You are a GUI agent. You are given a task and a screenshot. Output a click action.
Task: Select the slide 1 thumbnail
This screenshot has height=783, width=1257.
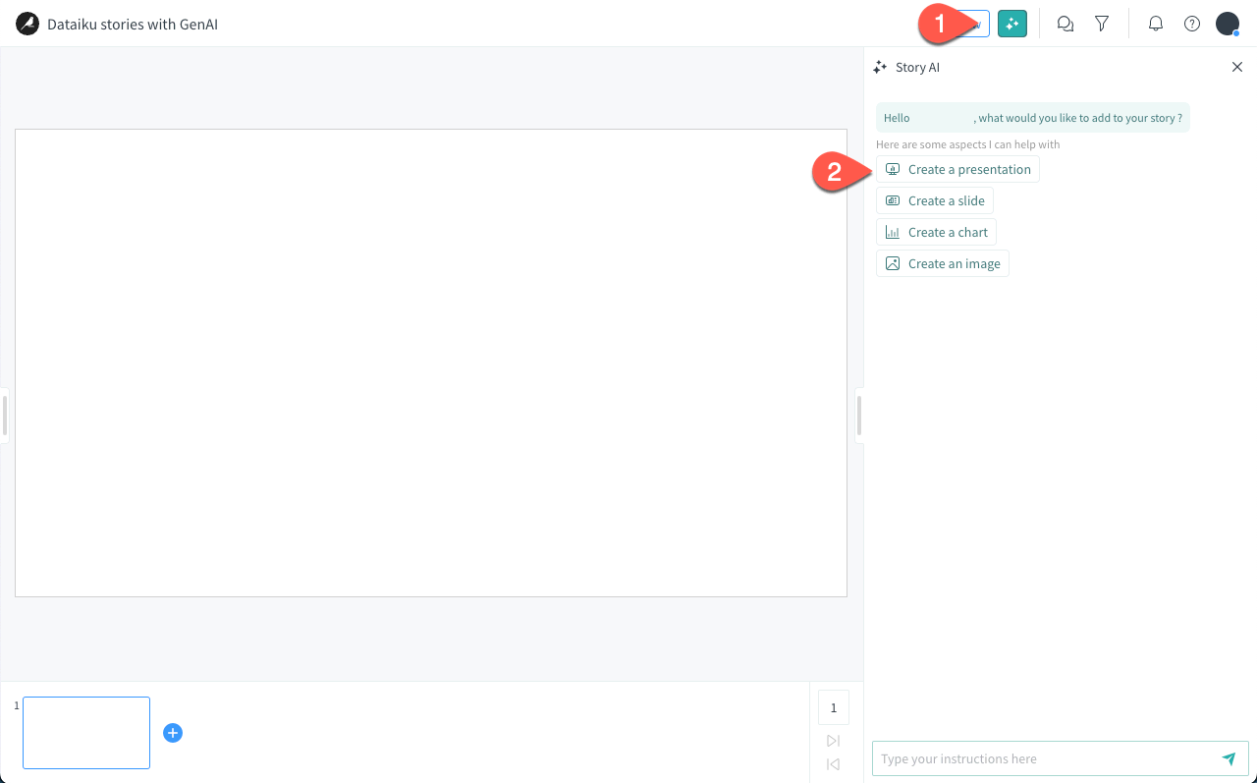(x=85, y=732)
